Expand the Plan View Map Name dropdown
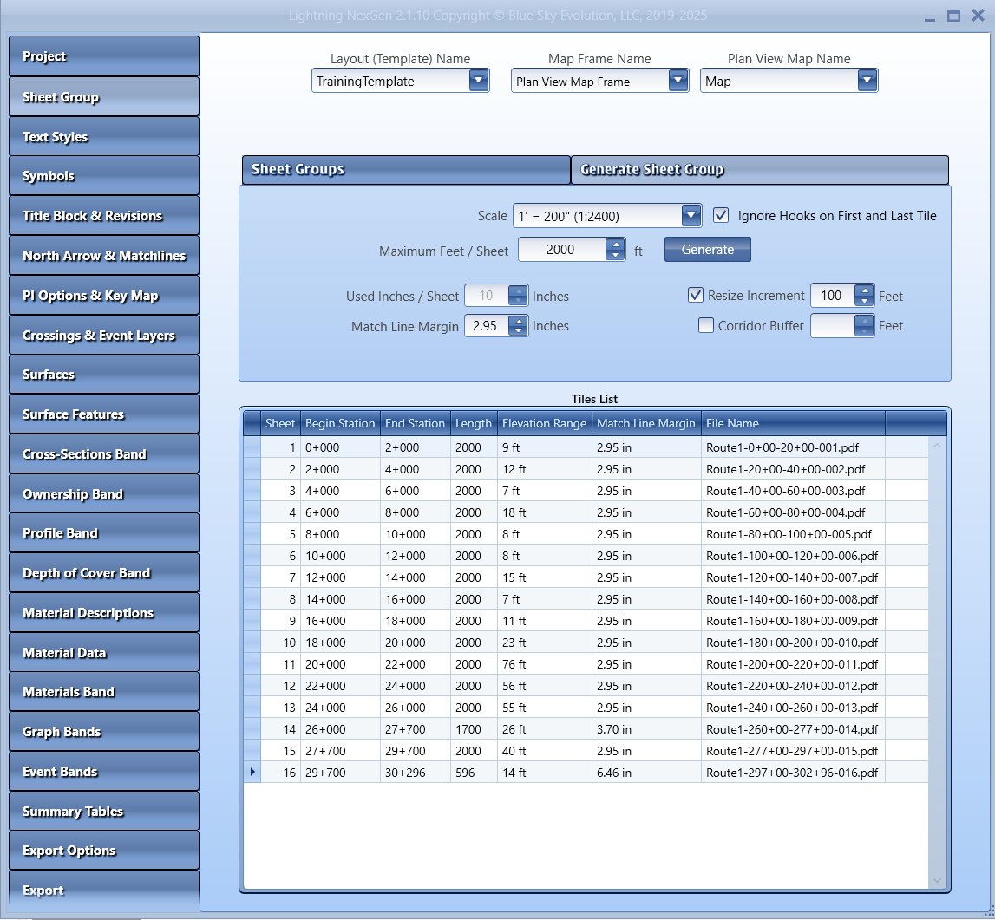 (x=867, y=81)
